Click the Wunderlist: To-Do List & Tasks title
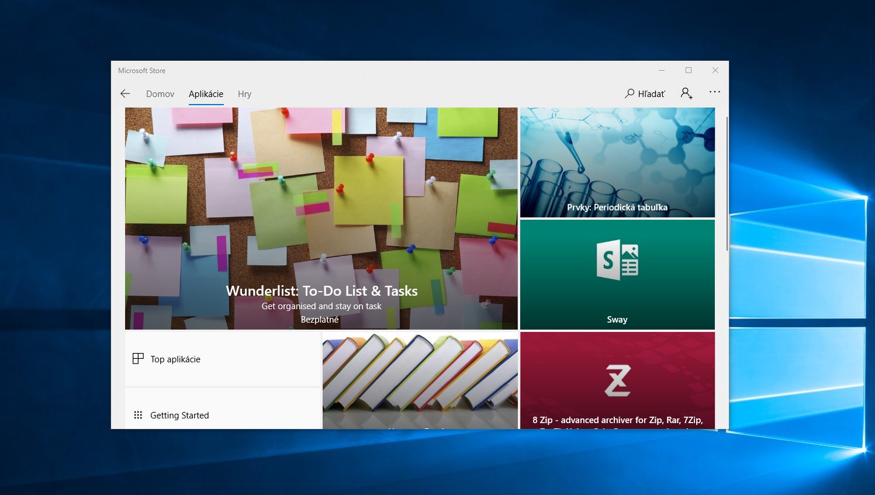The height and width of the screenshot is (495, 875). 321,291
